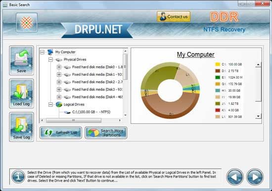Click Search More Partitions button
272x191 pixels.
(106, 133)
